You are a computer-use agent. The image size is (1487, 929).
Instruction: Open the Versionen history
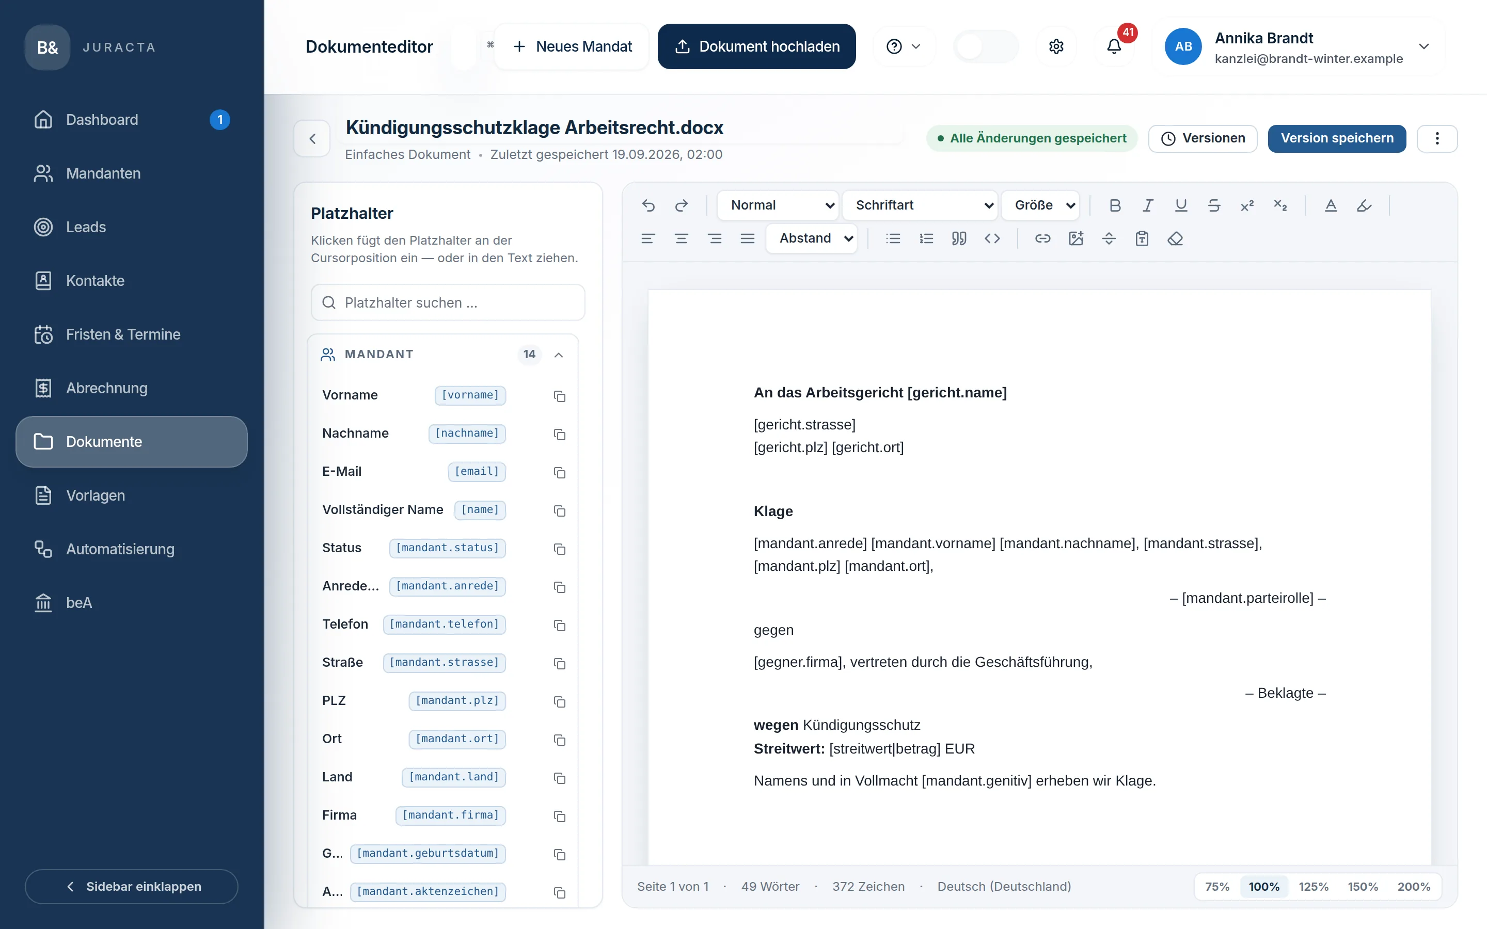click(1203, 138)
